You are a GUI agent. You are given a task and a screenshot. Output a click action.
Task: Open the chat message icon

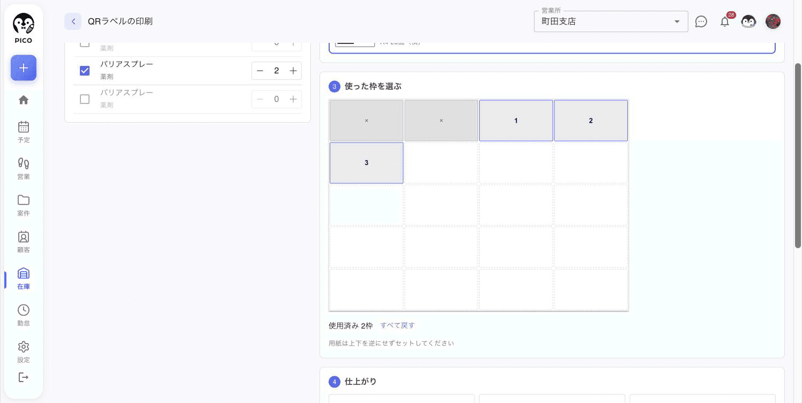[701, 21]
